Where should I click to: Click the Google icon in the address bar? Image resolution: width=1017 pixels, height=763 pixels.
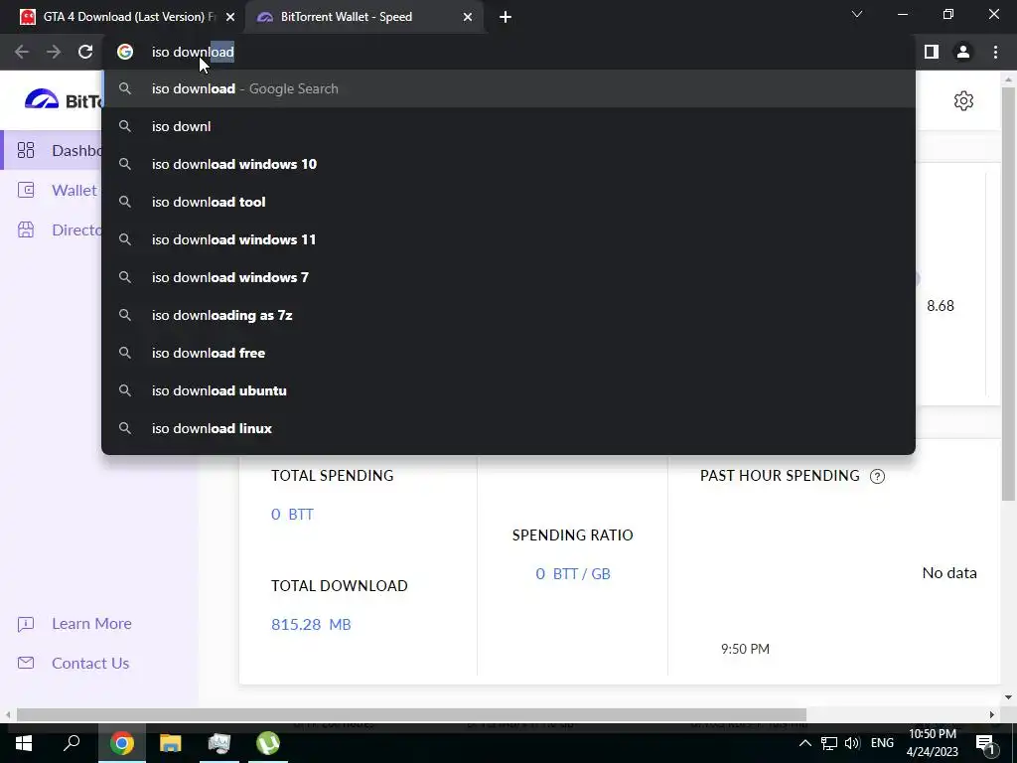coord(125,52)
